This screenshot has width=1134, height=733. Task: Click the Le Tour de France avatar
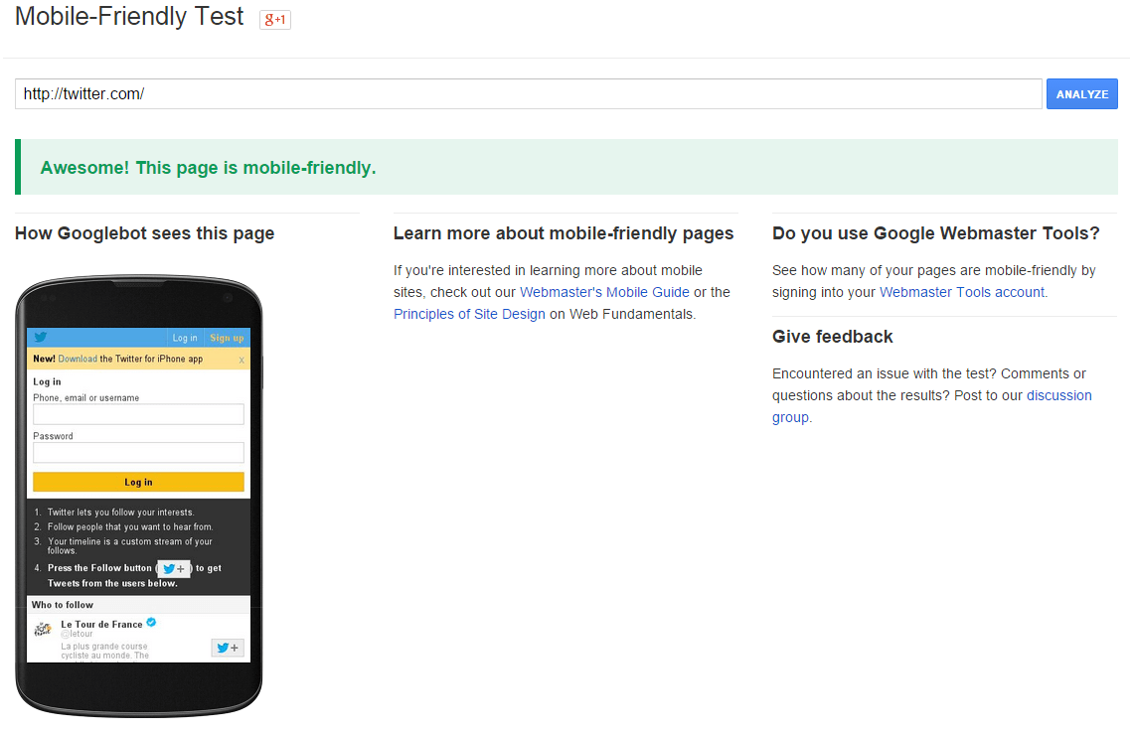click(43, 630)
